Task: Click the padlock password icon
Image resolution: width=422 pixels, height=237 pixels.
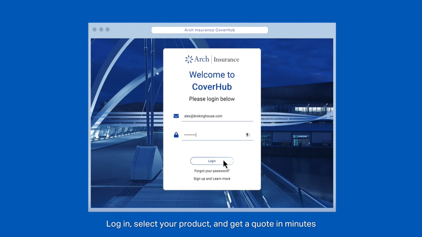Action: point(176,135)
